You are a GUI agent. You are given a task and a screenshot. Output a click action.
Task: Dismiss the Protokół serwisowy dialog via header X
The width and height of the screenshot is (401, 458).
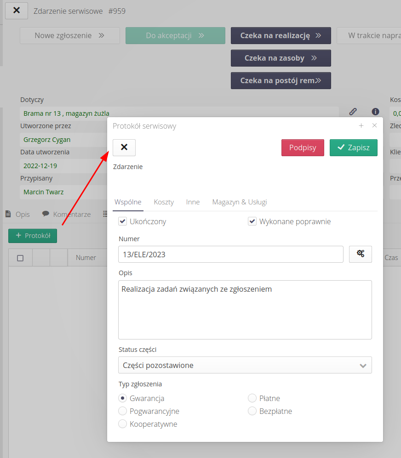(374, 125)
